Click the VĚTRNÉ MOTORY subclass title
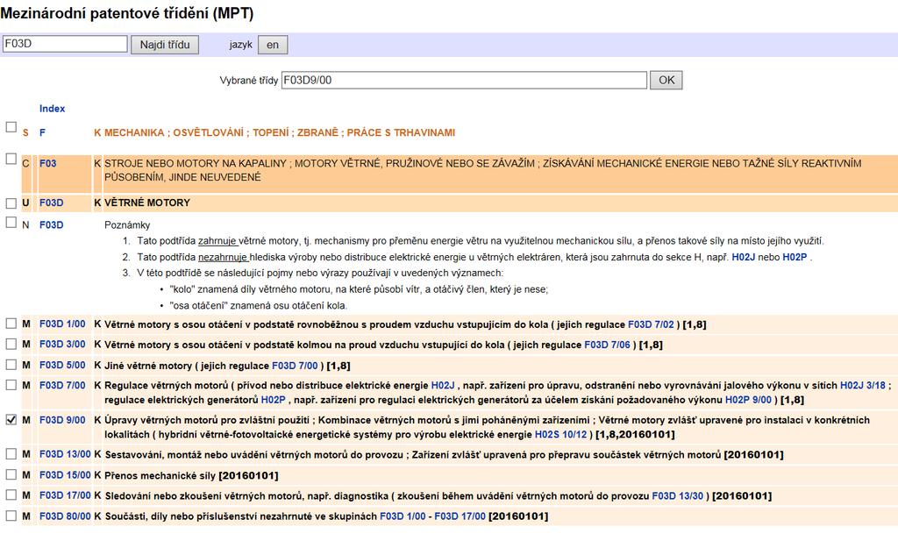This screenshot has width=898, height=555. click(x=147, y=203)
